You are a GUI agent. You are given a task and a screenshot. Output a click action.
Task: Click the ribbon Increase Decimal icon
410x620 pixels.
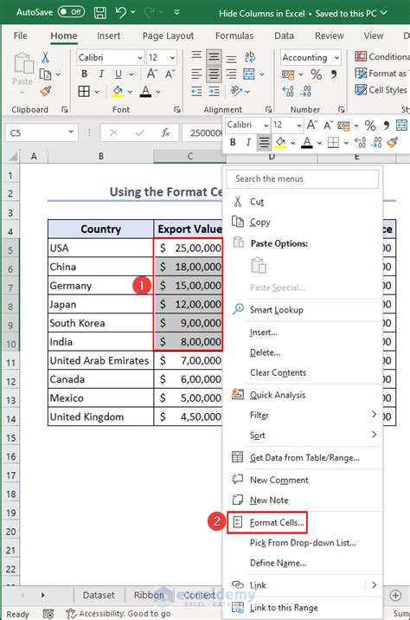tap(288, 91)
